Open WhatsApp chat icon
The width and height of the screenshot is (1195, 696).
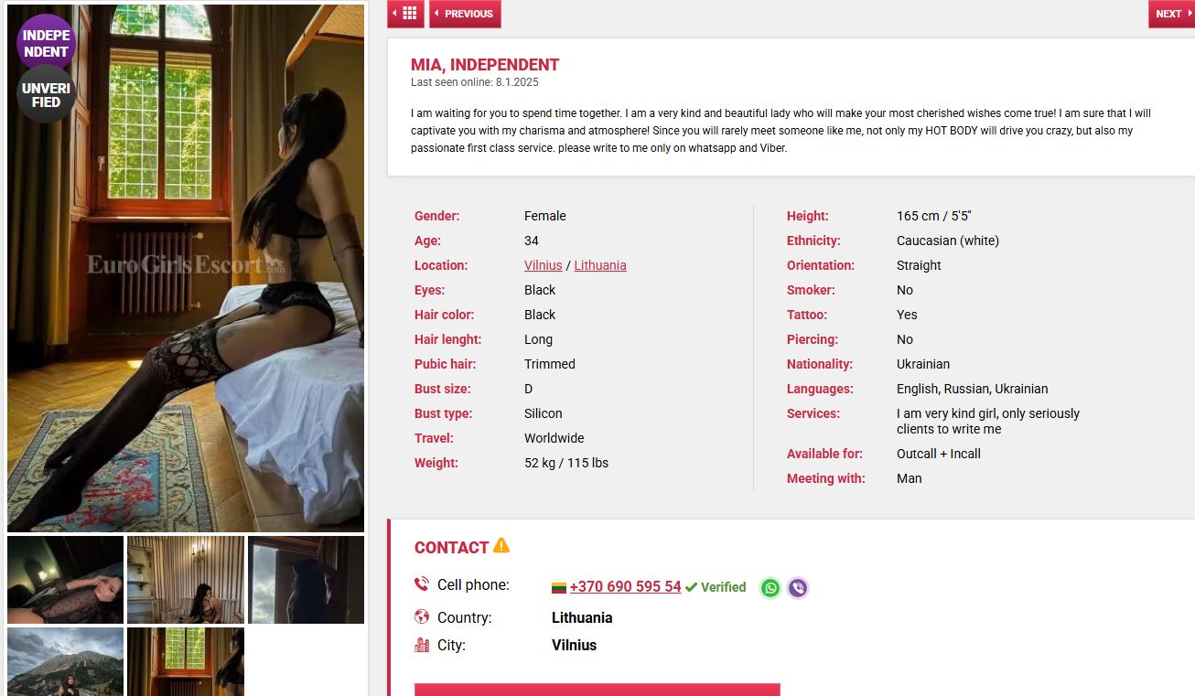click(x=770, y=588)
